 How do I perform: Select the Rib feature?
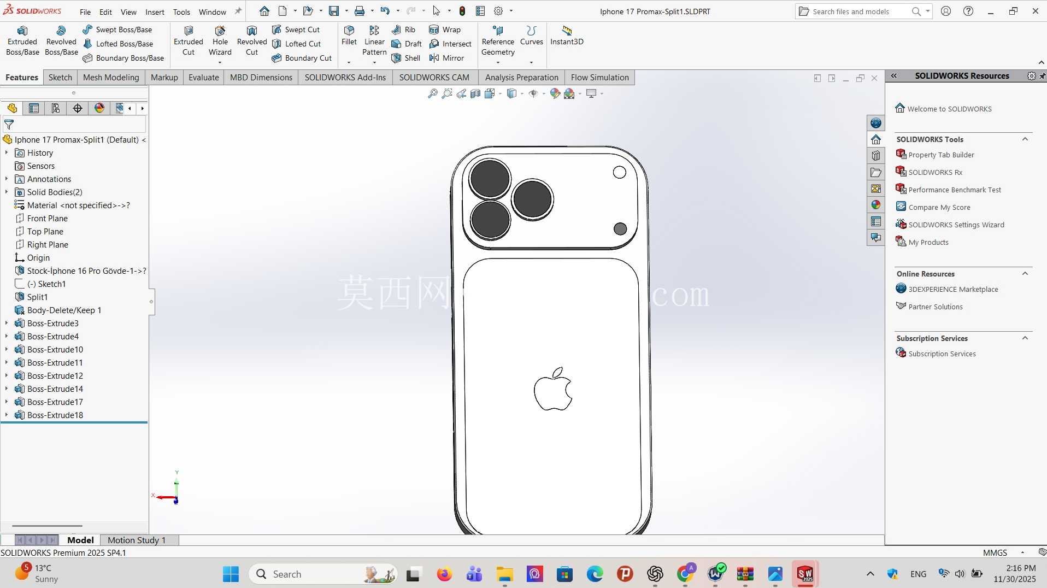(x=403, y=30)
